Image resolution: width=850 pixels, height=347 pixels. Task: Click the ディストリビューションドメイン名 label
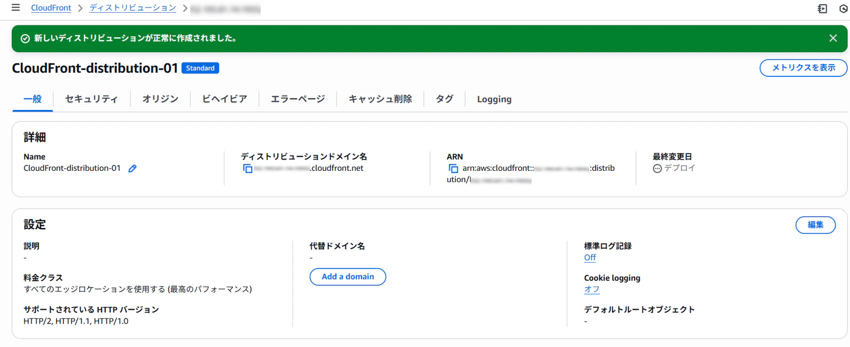pyautogui.click(x=304, y=156)
